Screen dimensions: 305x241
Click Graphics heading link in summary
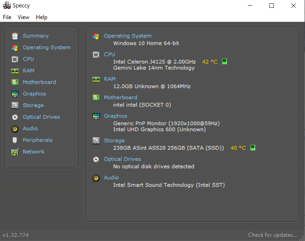tap(115, 116)
